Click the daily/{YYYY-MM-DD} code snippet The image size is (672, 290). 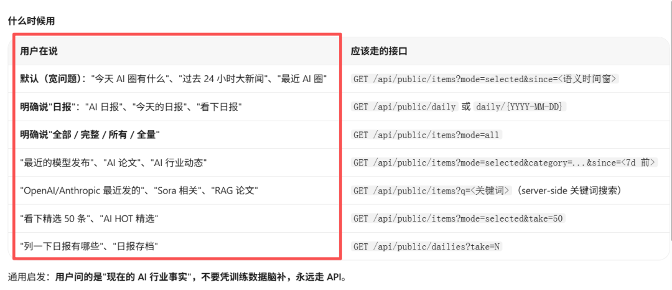(520, 107)
